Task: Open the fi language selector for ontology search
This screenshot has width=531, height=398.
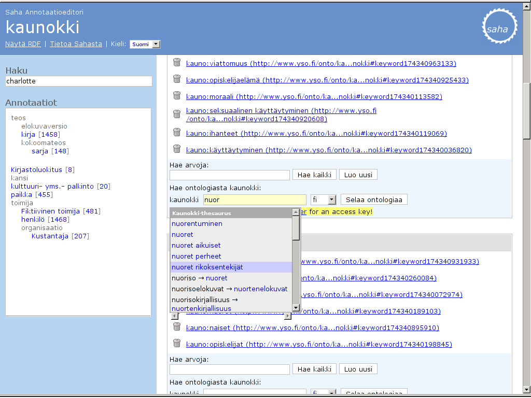Action: click(x=324, y=200)
